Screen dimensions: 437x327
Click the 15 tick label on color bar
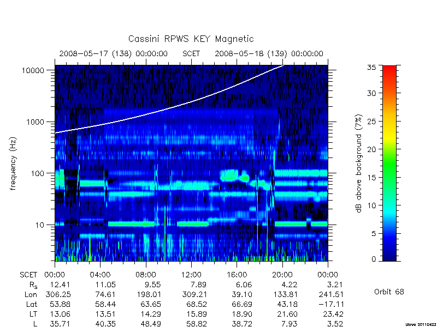coord(372,178)
